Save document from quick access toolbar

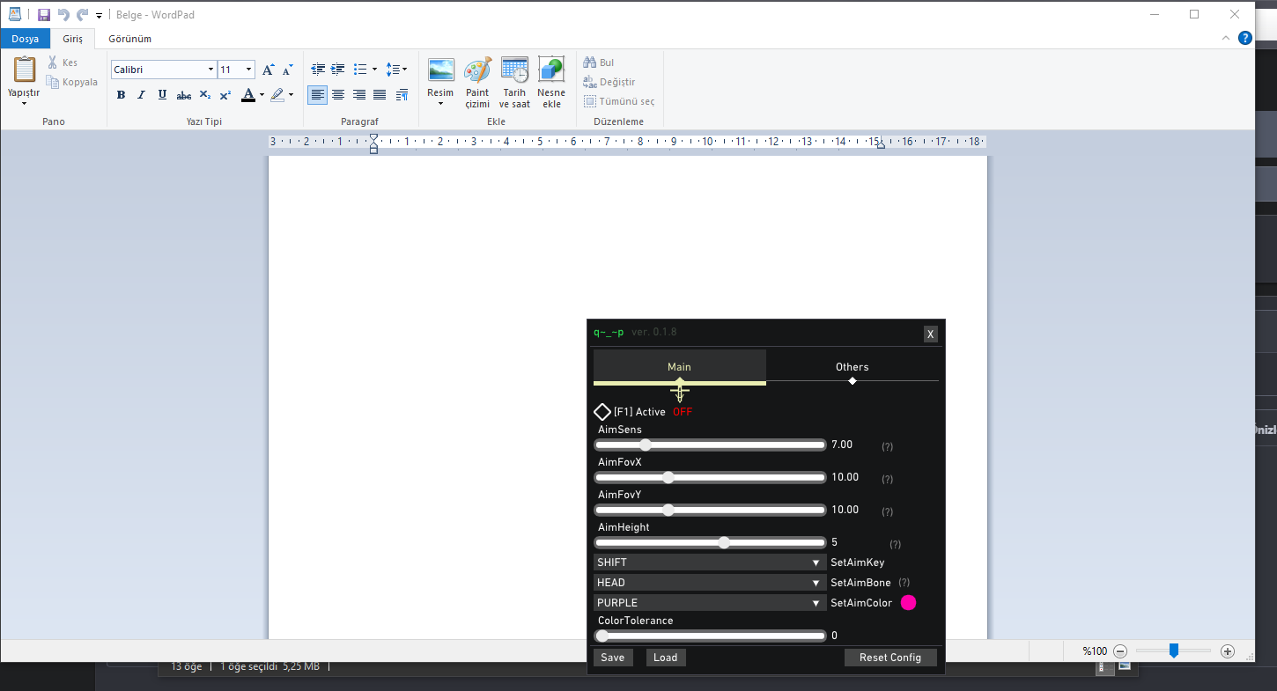44,15
